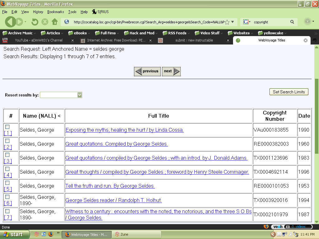
Task: Launch Firefox from the quick launch icon
Action: click(x=51, y=234)
